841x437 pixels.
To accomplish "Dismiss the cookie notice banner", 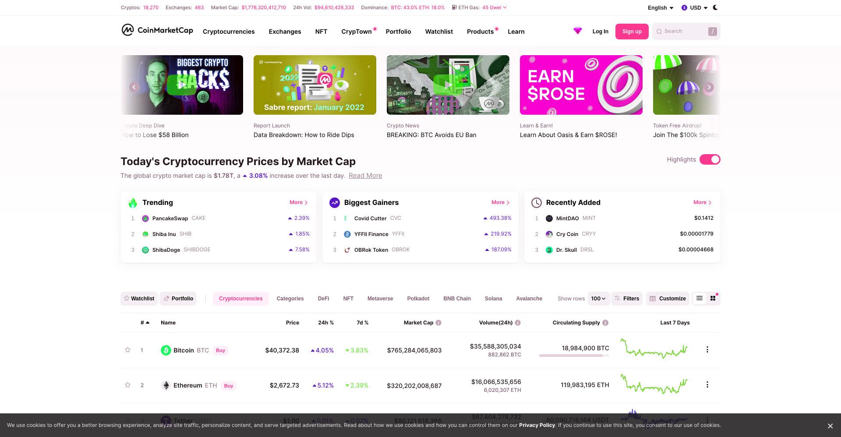I will 830,426.
